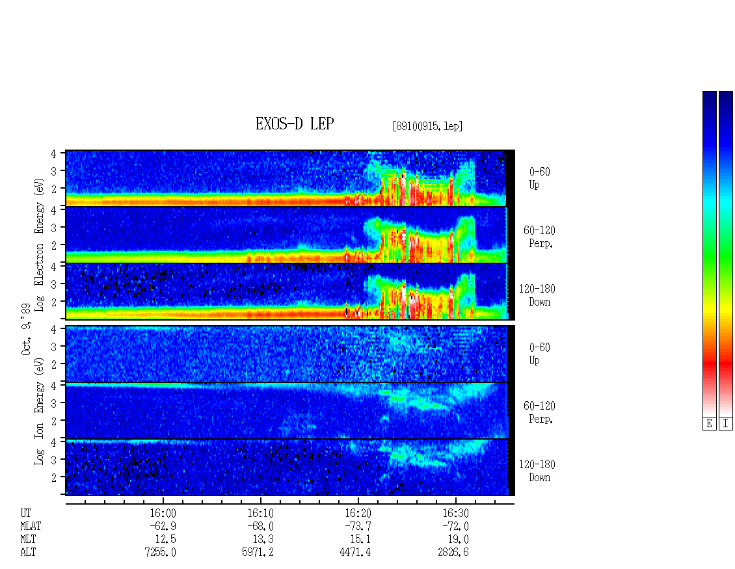Click the MLAT value -72.0

pyautogui.click(x=455, y=526)
